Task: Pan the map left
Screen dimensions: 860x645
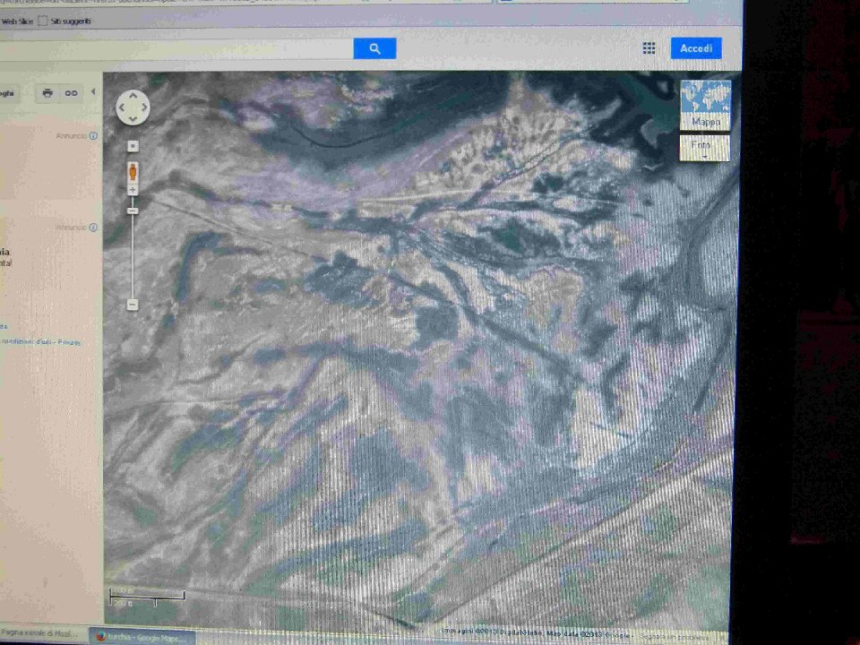Action: click(x=121, y=107)
